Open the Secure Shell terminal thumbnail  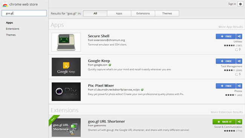coord(66,42)
